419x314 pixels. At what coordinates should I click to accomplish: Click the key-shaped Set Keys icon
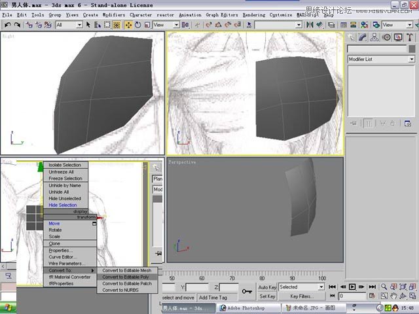coord(247,291)
